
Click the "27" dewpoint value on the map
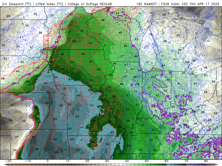tap(17, 137)
